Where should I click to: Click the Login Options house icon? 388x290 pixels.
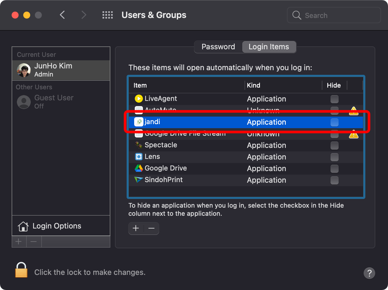[23, 226]
